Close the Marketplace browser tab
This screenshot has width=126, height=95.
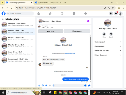click(x=61, y=3)
